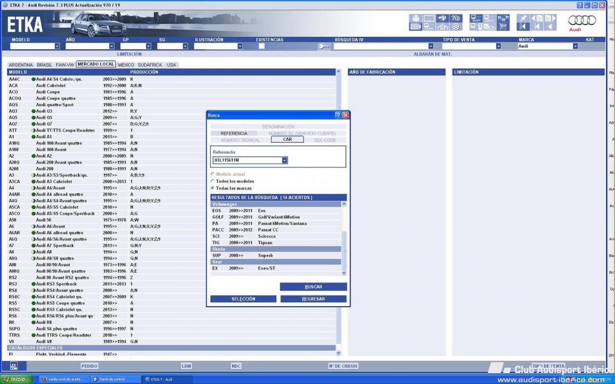615x384 pixels.
Task: Select the MEXICO market tab
Action: 126,65
